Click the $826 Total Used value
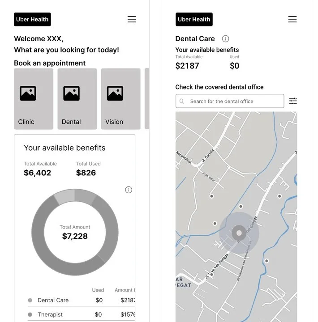Image resolution: width=318 pixels, height=322 pixels. [86, 173]
